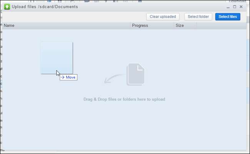Clear the uploaded files list
The image size is (250, 154).
point(163,17)
